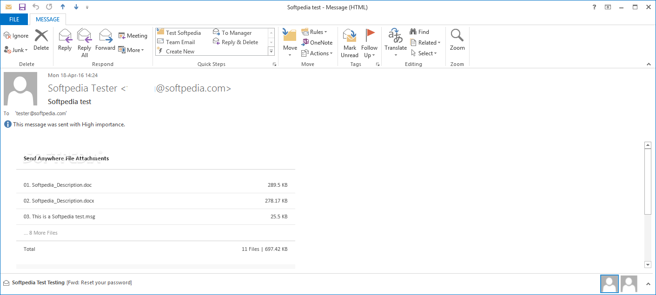656x295 pixels.
Task: Open the Related dropdown
Action: pyautogui.click(x=425, y=42)
